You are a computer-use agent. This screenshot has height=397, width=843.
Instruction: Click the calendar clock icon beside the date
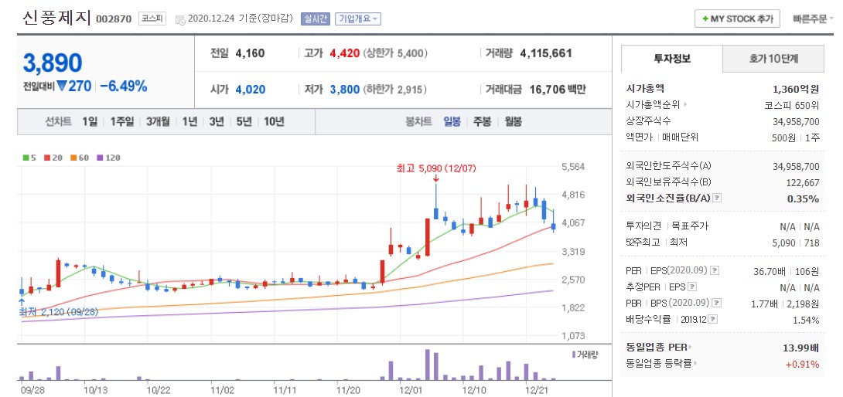[179, 19]
